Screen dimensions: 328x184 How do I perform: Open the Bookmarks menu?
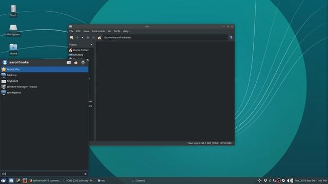(x=98, y=31)
